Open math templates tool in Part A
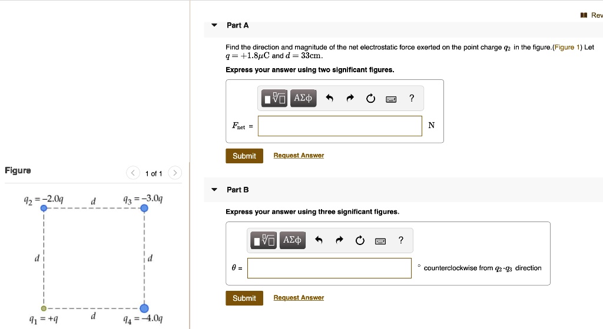 pos(274,98)
